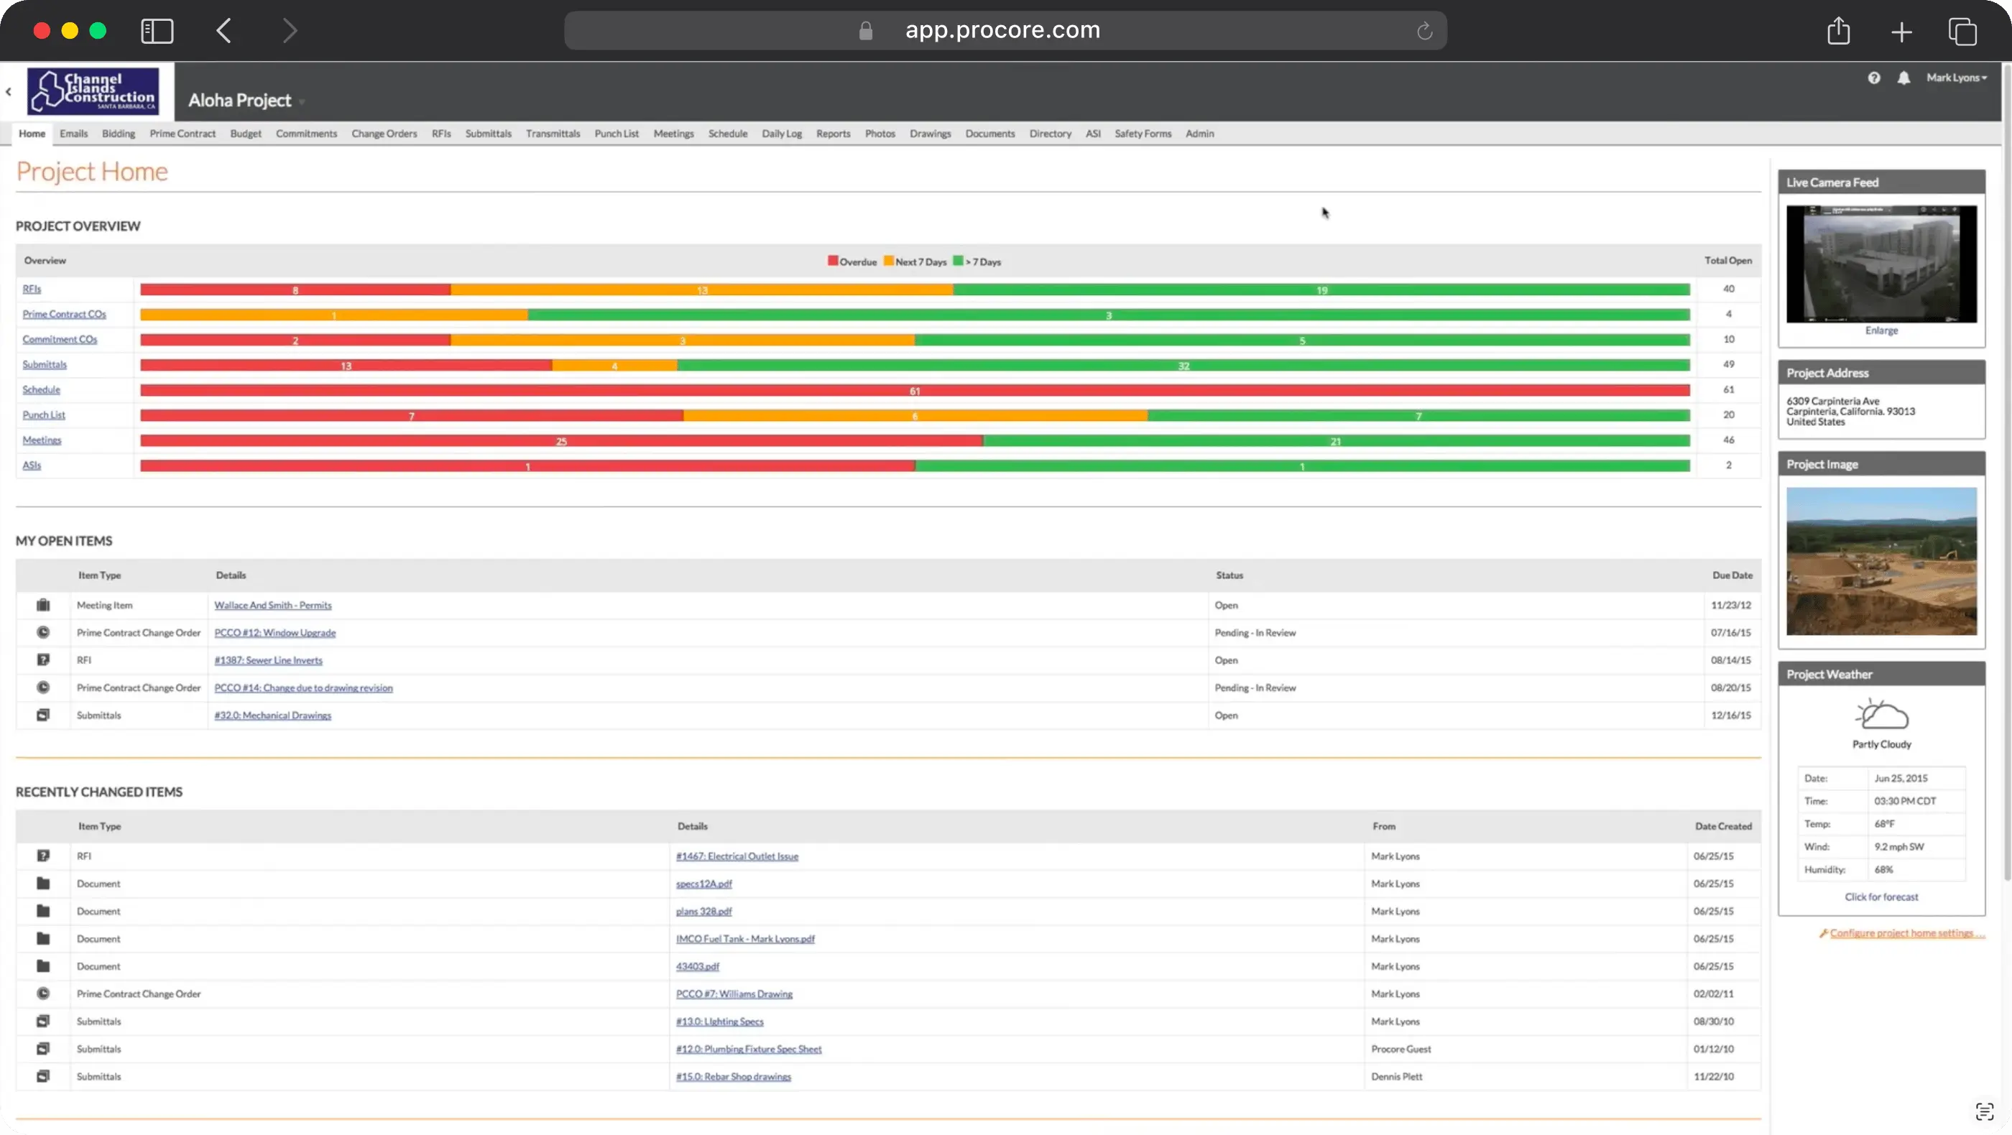The image size is (2012, 1135).
Task: Click the Sewer Line Inverts RFI icon
Action: click(43, 659)
